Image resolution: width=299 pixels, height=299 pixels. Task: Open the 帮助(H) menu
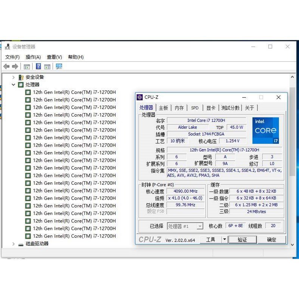pos(76,57)
